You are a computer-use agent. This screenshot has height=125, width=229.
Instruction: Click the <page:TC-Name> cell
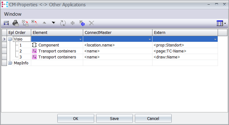[x=185, y=51]
